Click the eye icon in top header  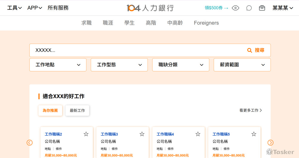[x=235, y=8]
